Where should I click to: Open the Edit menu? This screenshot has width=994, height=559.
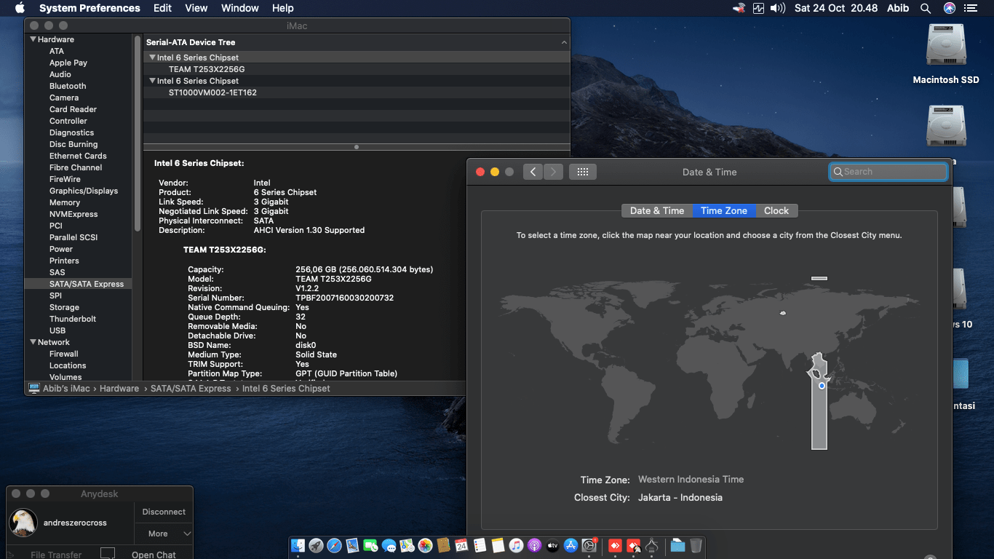(163, 8)
